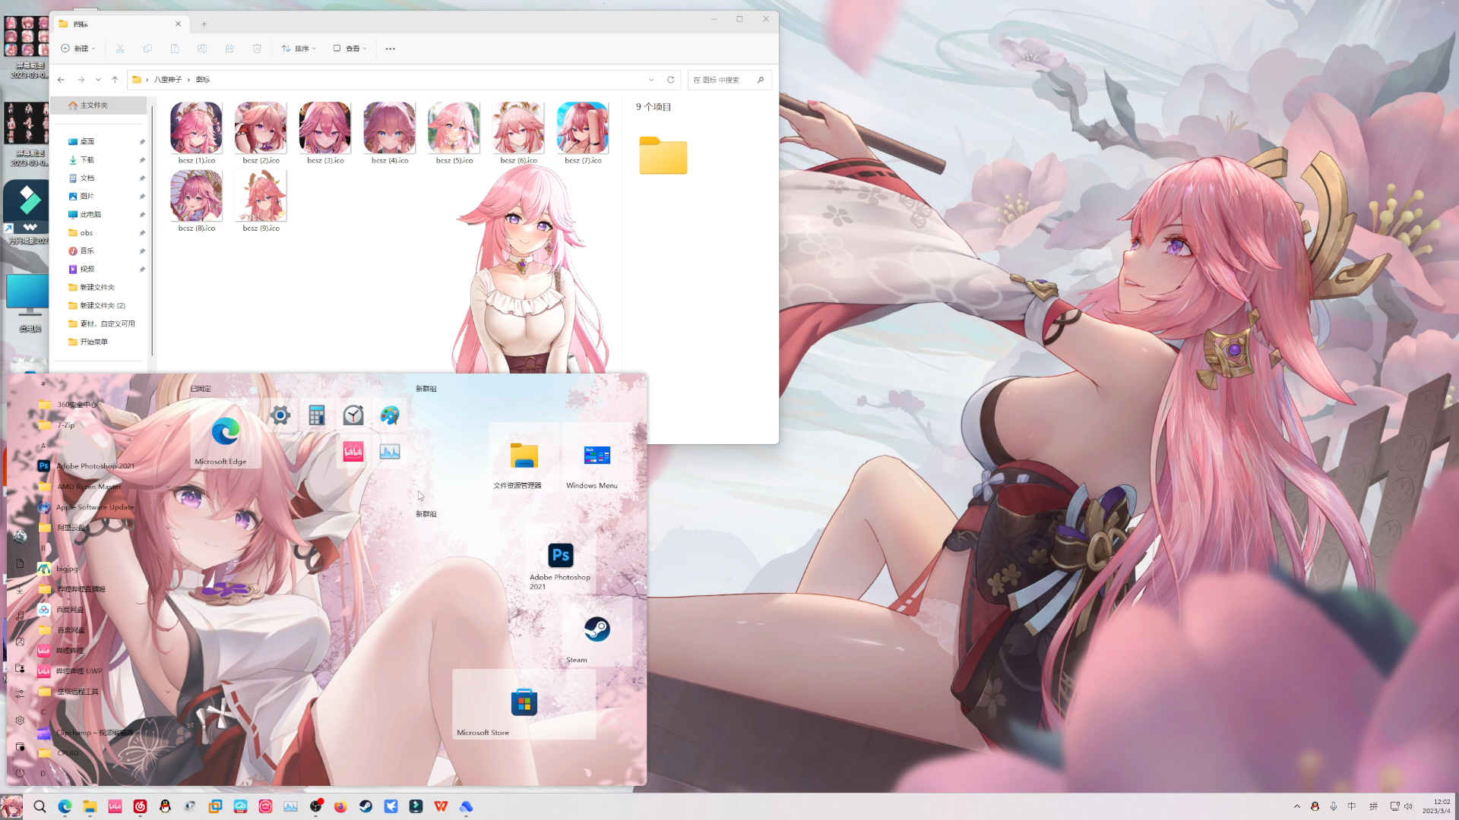Viewport: 1459px width, 820px height.
Task: Open address bar history dropdown arrow
Action: click(x=651, y=80)
